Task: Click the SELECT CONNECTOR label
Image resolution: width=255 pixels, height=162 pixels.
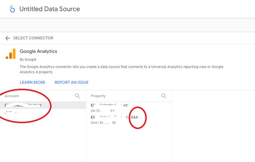Action: (x=33, y=38)
